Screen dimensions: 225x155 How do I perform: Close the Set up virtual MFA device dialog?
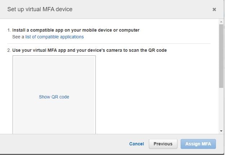[x=214, y=9]
